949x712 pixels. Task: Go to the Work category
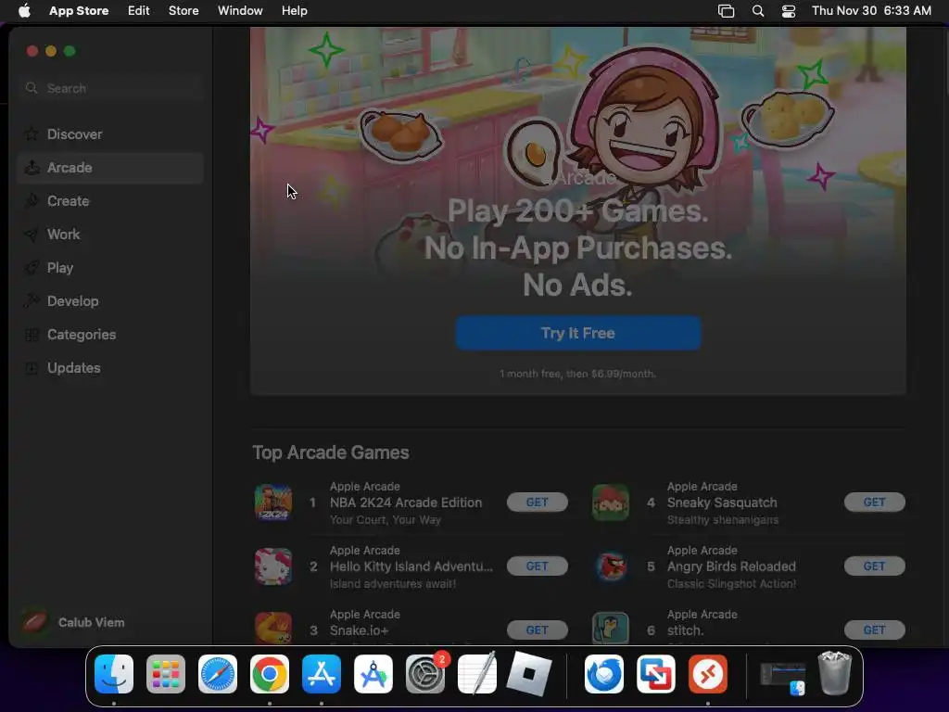click(x=110, y=235)
